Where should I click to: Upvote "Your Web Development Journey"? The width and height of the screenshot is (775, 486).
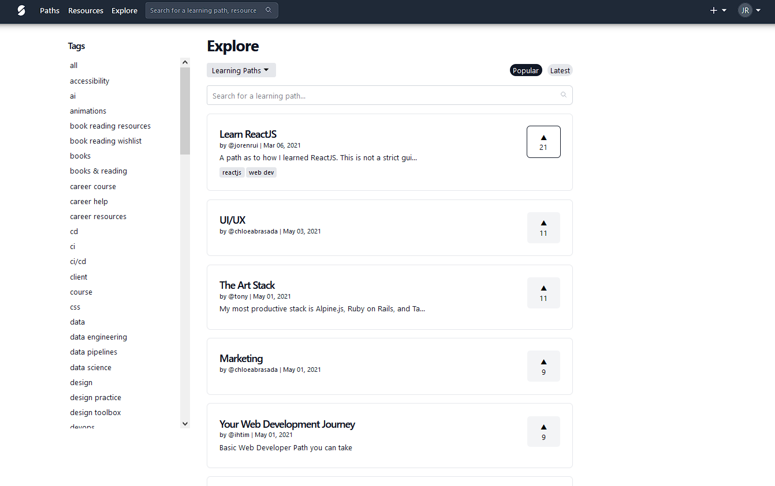tap(543, 431)
